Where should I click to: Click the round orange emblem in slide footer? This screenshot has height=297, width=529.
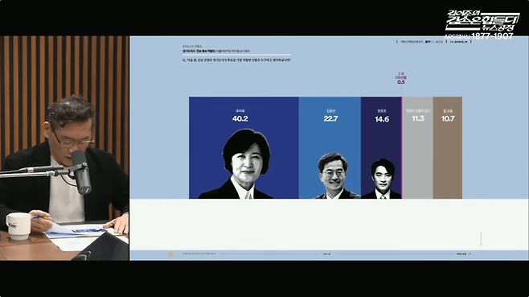pos(170,254)
